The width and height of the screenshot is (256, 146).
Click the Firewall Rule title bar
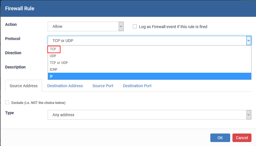coord(128,9)
